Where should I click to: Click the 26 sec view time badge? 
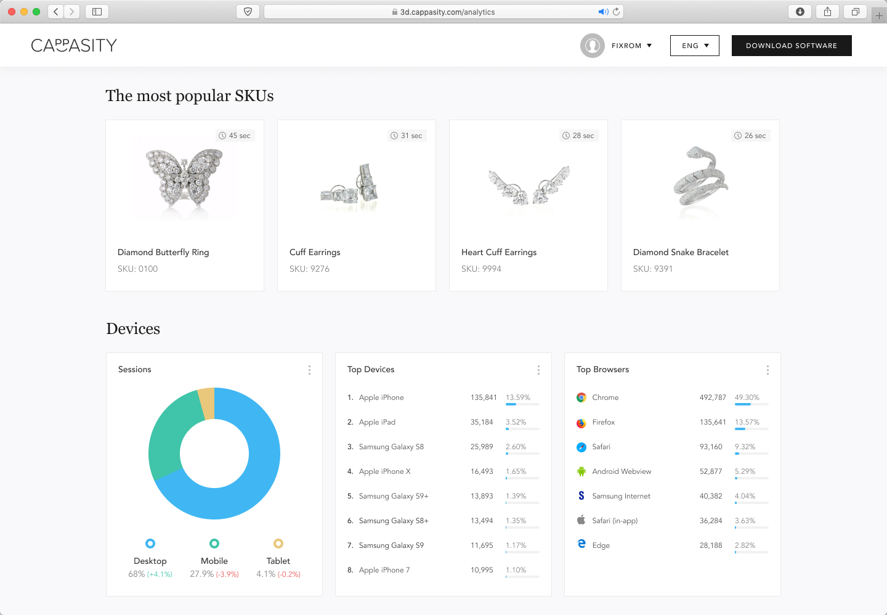[750, 136]
